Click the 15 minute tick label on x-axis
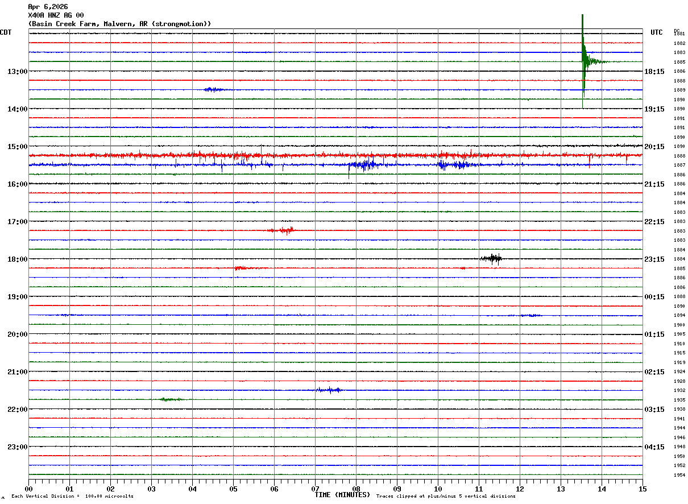Image resolution: width=688 pixels, height=504 pixels. [x=642, y=489]
